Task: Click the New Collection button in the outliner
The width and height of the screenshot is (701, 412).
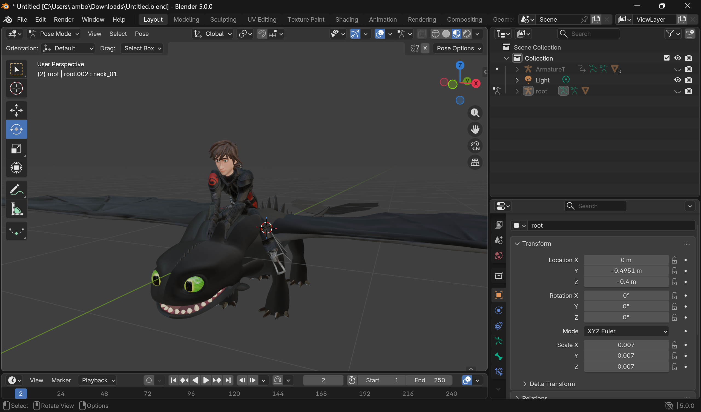Action: 691,34
